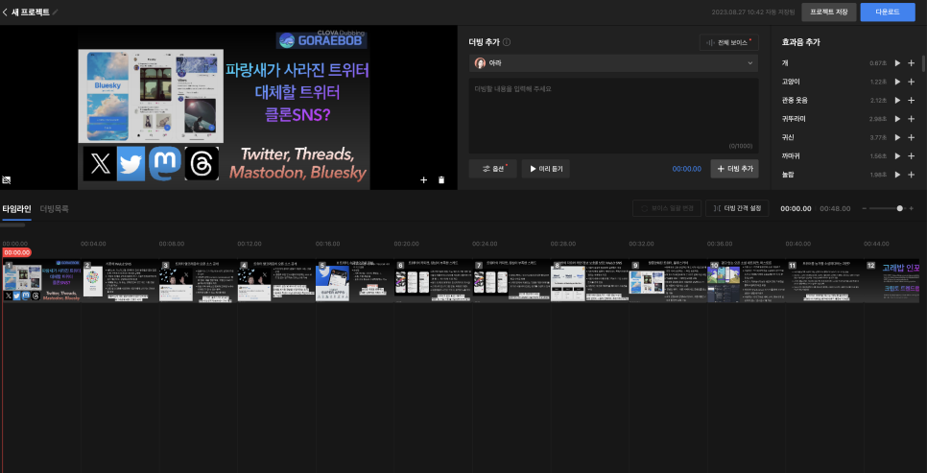Open the 전체 보이스 voice list
The width and height of the screenshot is (927, 473).
[728, 42]
